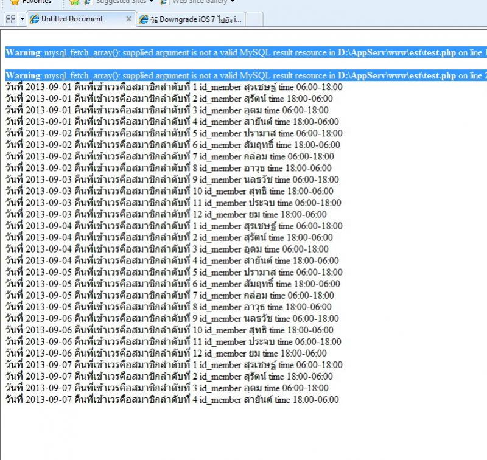The width and height of the screenshot is (487, 460).
Task: Click the 2013-09-01 row for member 1
Action: (x=174, y=87)
